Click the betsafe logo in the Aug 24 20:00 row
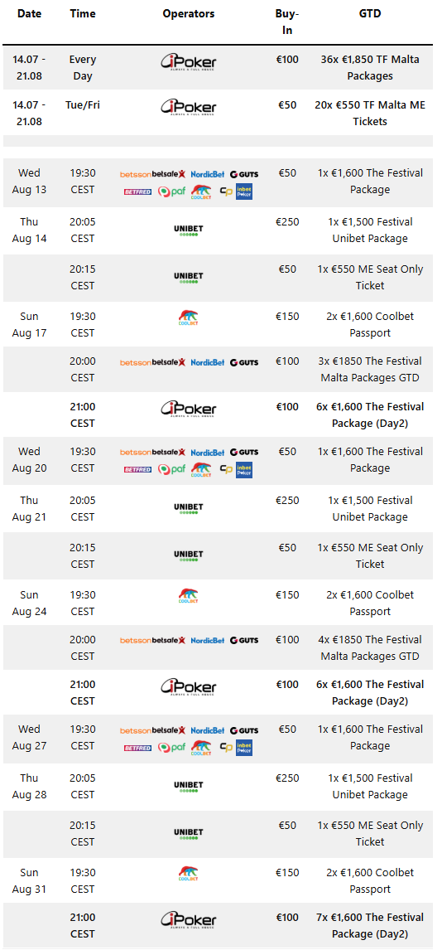Screen dimensions: 442x950 pos(169,641)
